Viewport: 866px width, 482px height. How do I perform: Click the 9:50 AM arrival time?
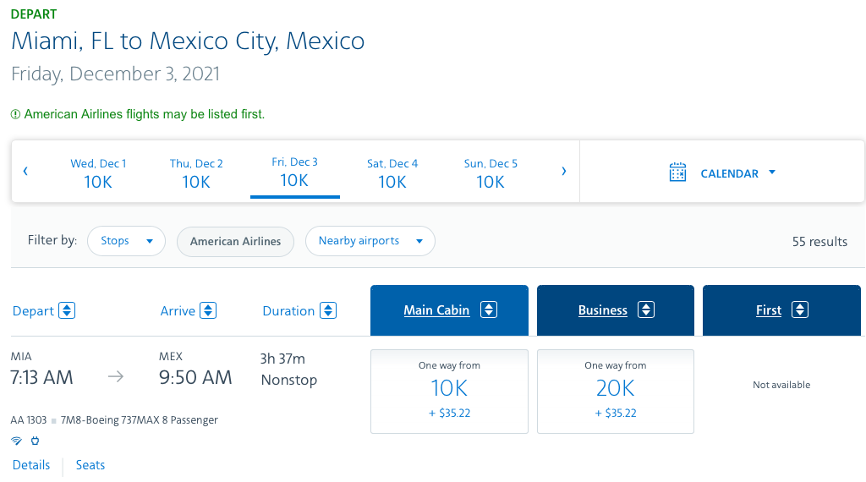coord(195,378)
